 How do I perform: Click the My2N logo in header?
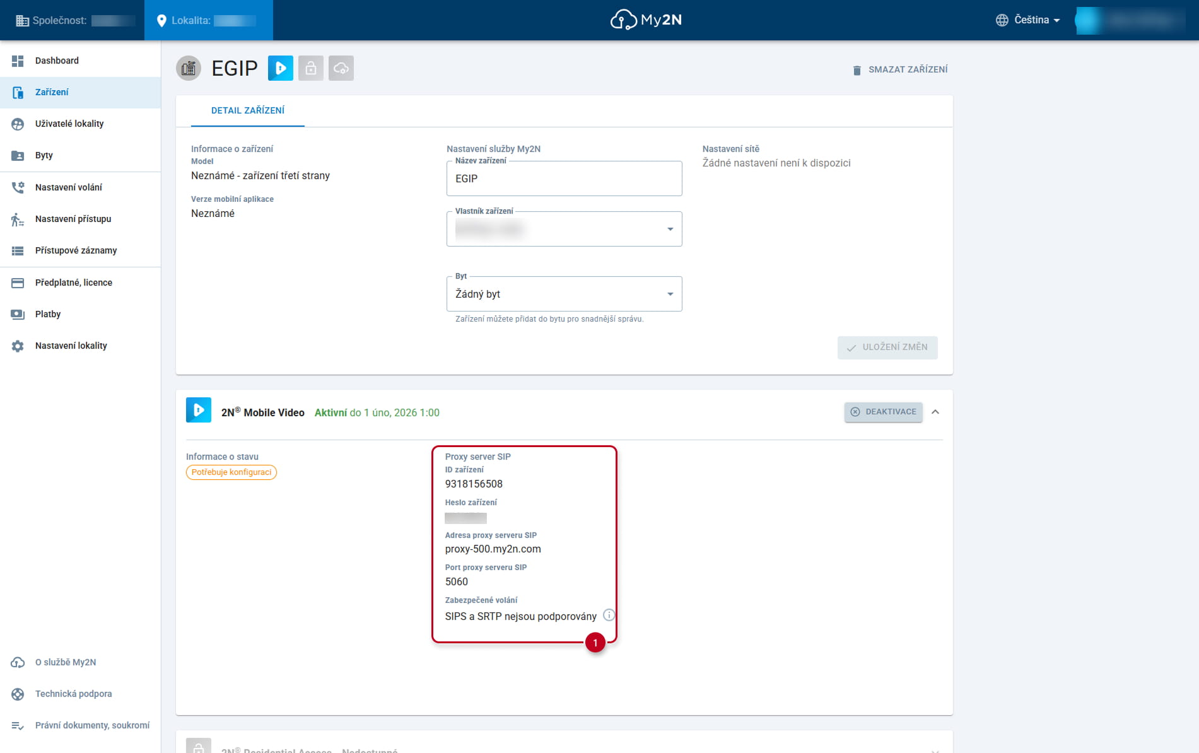pos(646,20)
